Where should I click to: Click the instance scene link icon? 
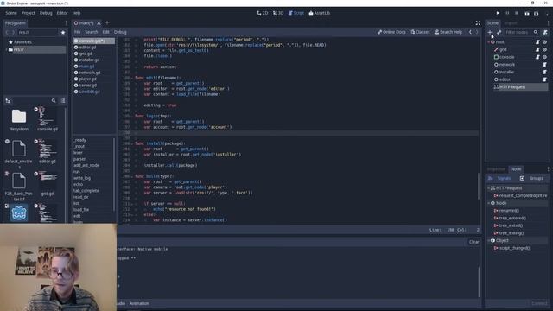[x=499, y=32]
